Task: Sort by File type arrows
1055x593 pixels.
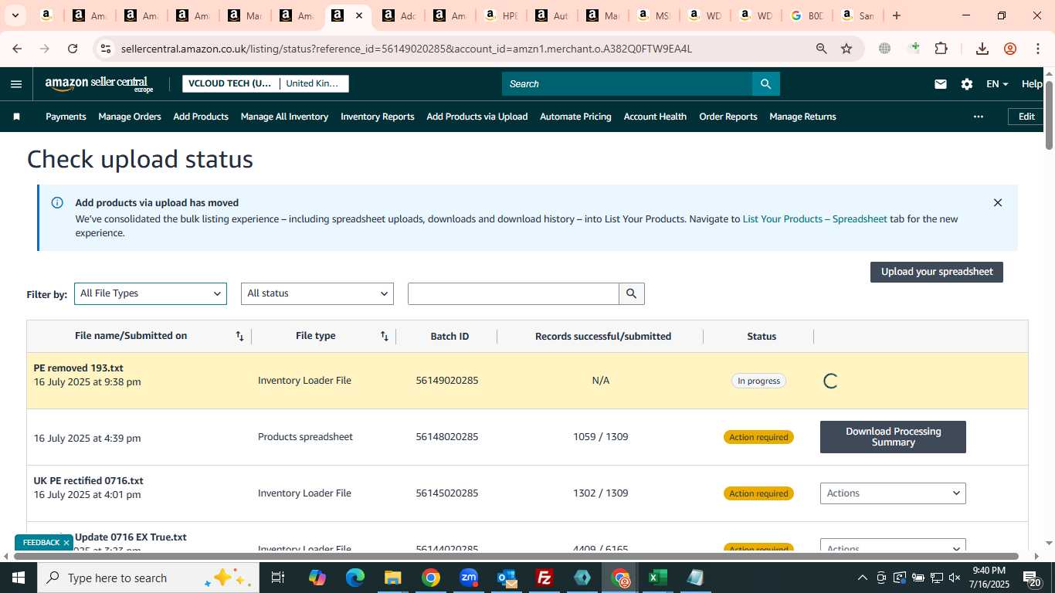Action: point(384,336)
